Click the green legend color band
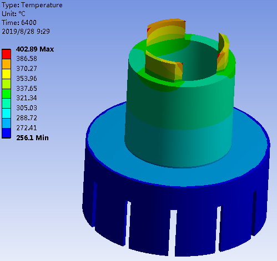Screen dimensions: 277x261 pos(6,94)
